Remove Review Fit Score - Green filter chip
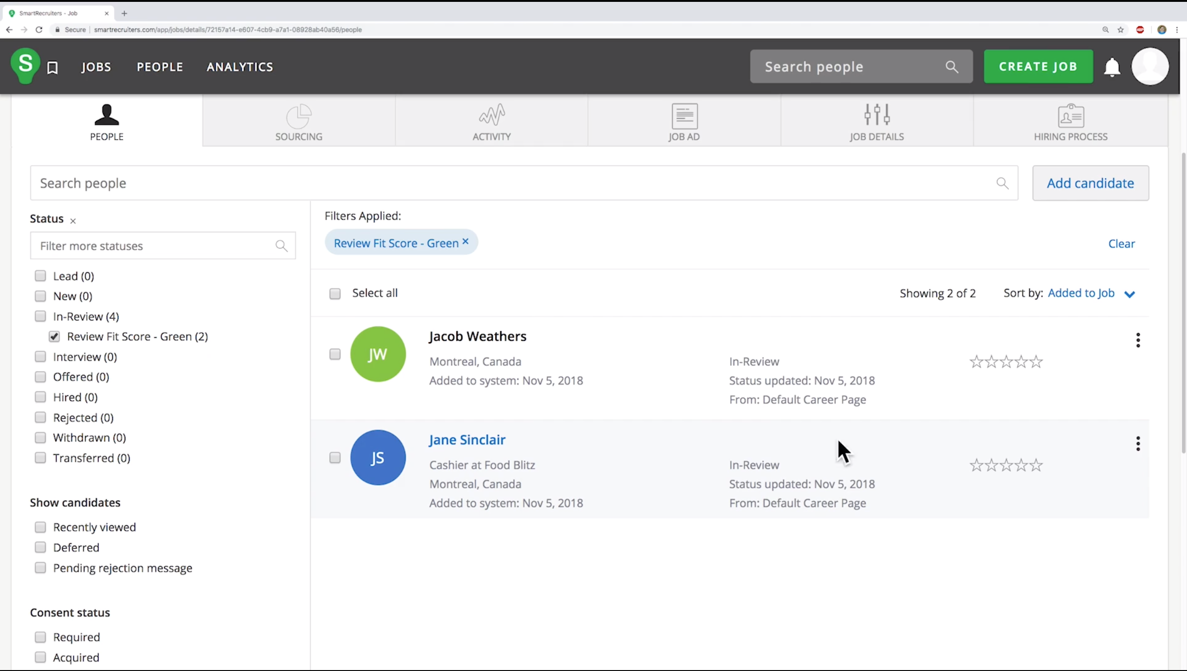Viewport: 1187px width, 671px height. pos(465,242)
